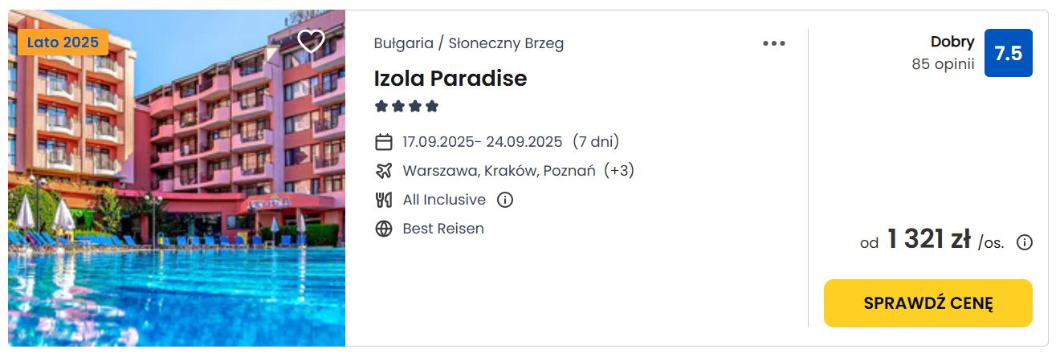Click the four-star hotel rating icons
The width and height of the screenshot is (1060, 357).
pyautogui.click(x=407, y=106)
